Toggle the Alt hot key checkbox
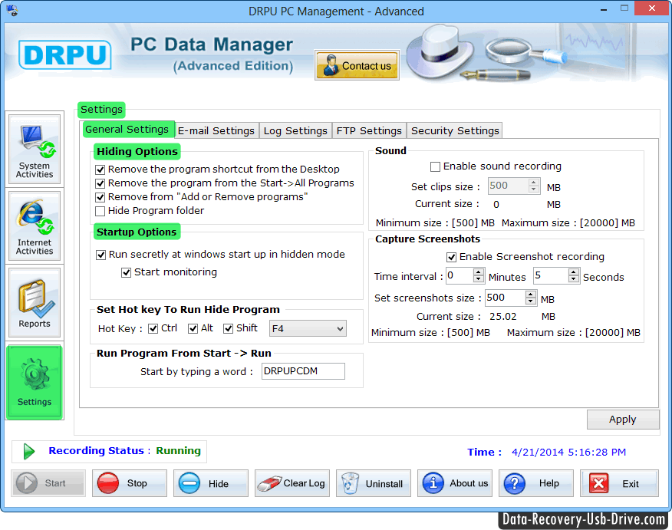The height and width of the screenshot is (530, 672). (x=193, y=328)
